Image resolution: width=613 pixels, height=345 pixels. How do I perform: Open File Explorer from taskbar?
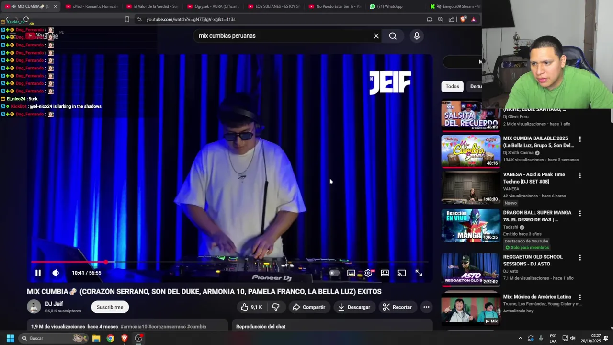pyautogui.click(x=96, y=338)
